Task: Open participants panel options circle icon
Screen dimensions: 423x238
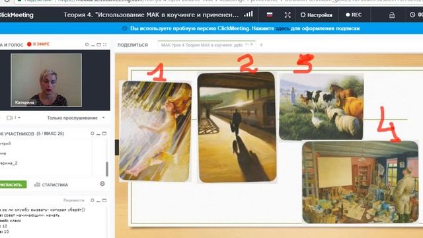Action: click(93, 134)
